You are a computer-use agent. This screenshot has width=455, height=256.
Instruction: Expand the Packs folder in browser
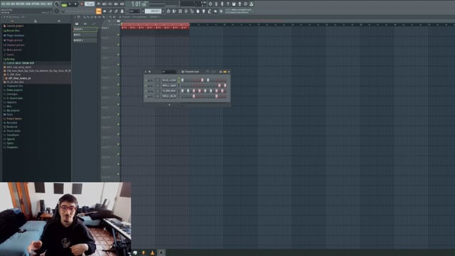click(x=9, y=114)
